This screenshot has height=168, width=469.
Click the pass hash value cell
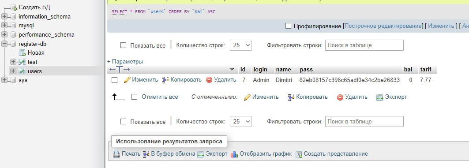point(350,80)
